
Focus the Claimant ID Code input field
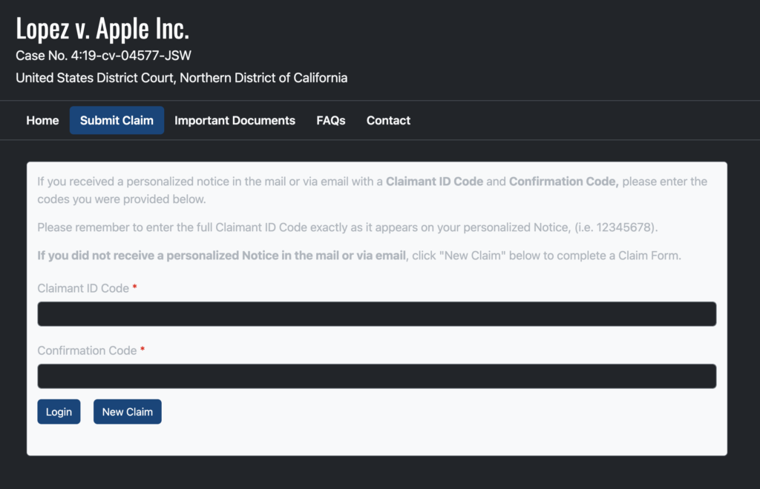pyautogui.click(x=376, y=314)
